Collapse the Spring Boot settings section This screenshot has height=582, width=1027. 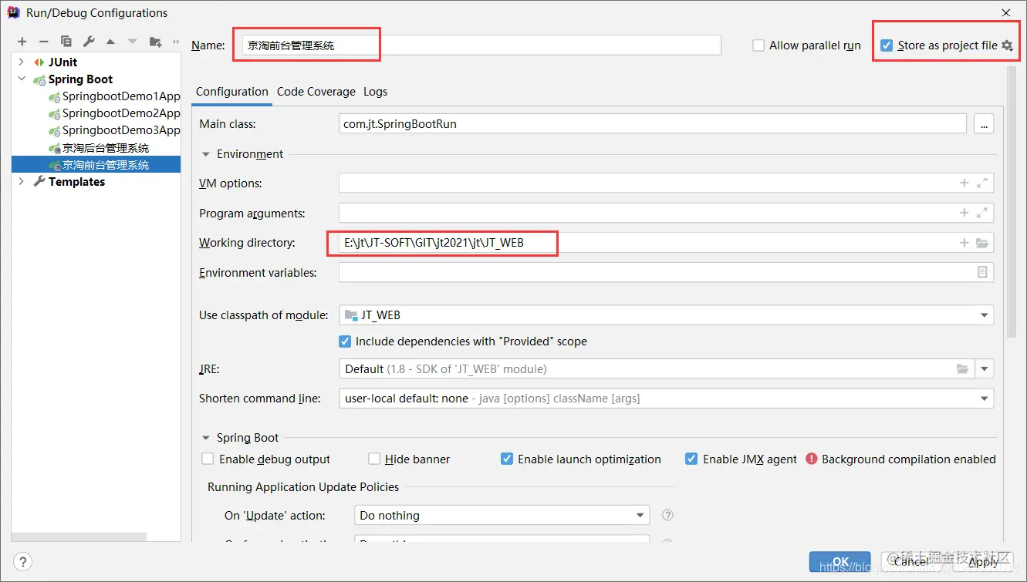tap(206, 438)
